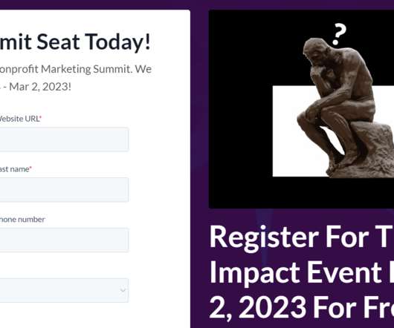
Task: Click the 'Summit Seat Today!' heading
Action: (x=75, y=42)
